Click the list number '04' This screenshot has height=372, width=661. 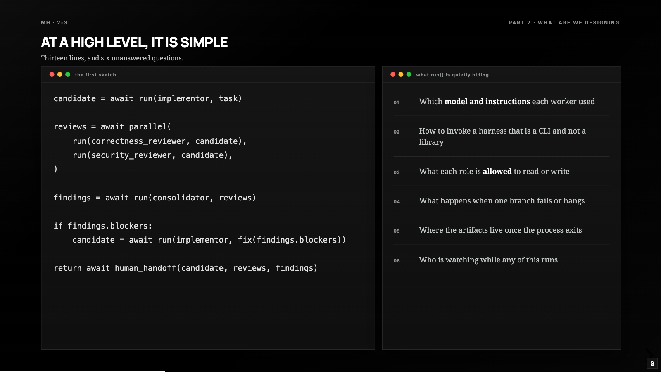coord(397,202)
